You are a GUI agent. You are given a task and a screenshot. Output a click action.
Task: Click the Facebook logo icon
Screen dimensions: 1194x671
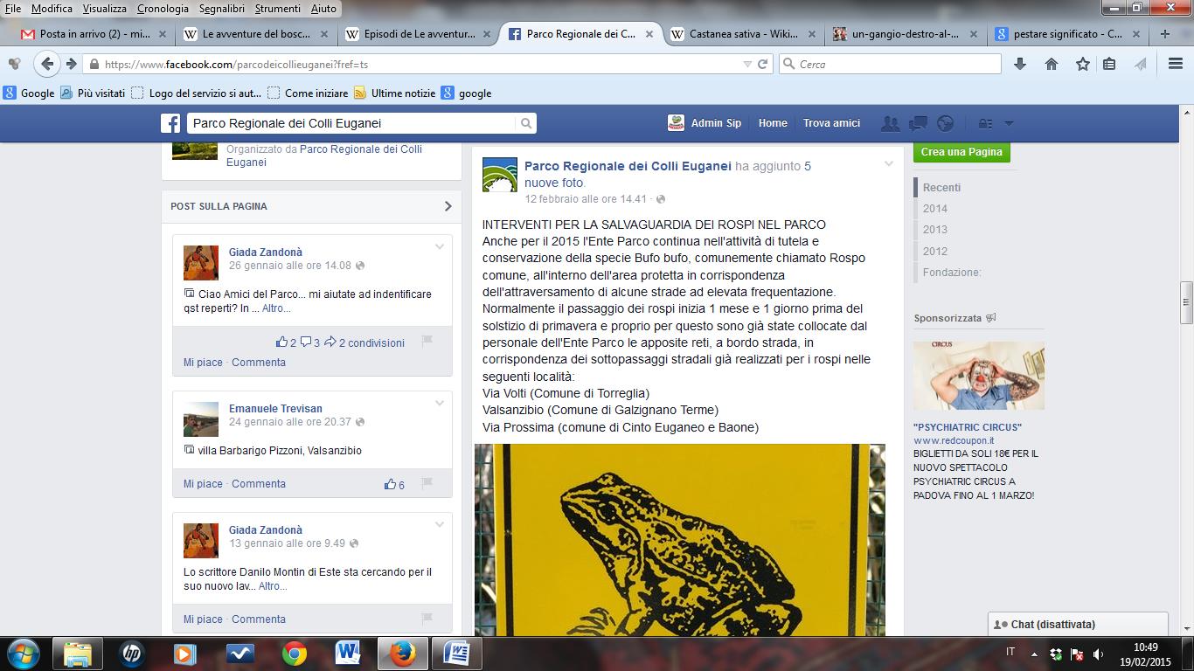pyautogui.click(x=170, y=123)
